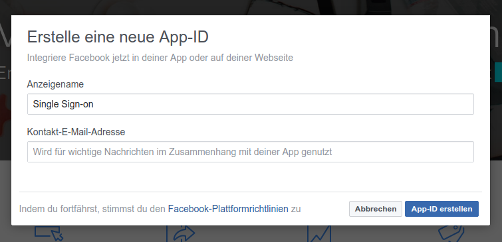Click the Anzeigename label text
502x242 pixels.
coord(55,84)
